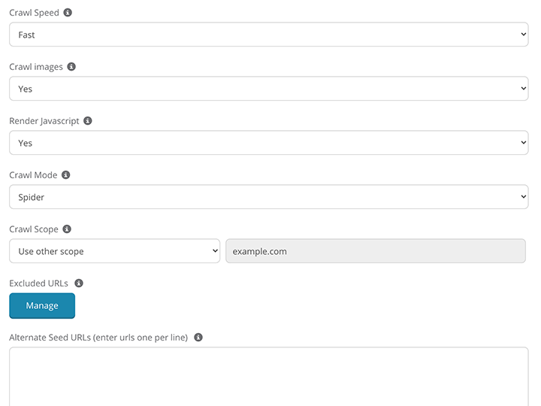Expand the Crawl Mode dropdown showing Spider
Viewport: 541px width, 406px height.
tap(268, 197)
